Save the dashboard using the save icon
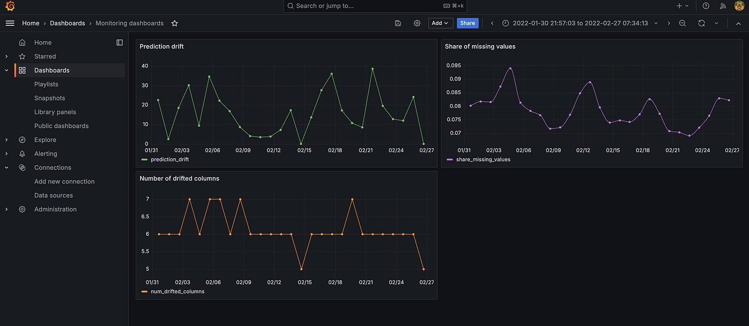This screenshot has width=749, height=326. tap(398, 23)
